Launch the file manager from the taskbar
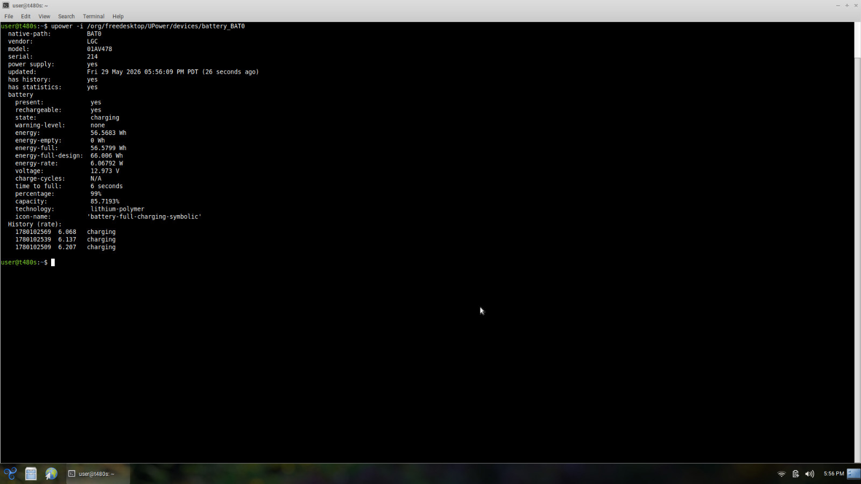861x484 pixels. 31,474
